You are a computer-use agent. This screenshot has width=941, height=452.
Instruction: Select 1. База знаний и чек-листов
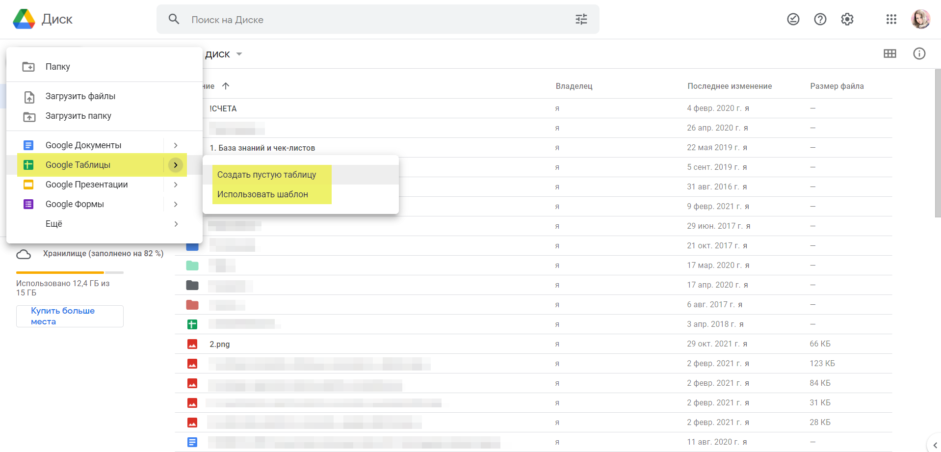[262, 148]
